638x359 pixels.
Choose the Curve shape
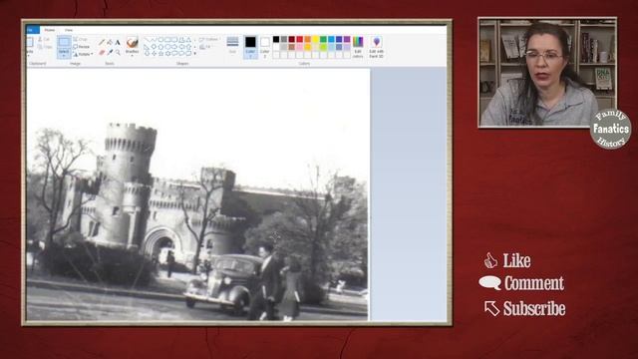point(154,40)
